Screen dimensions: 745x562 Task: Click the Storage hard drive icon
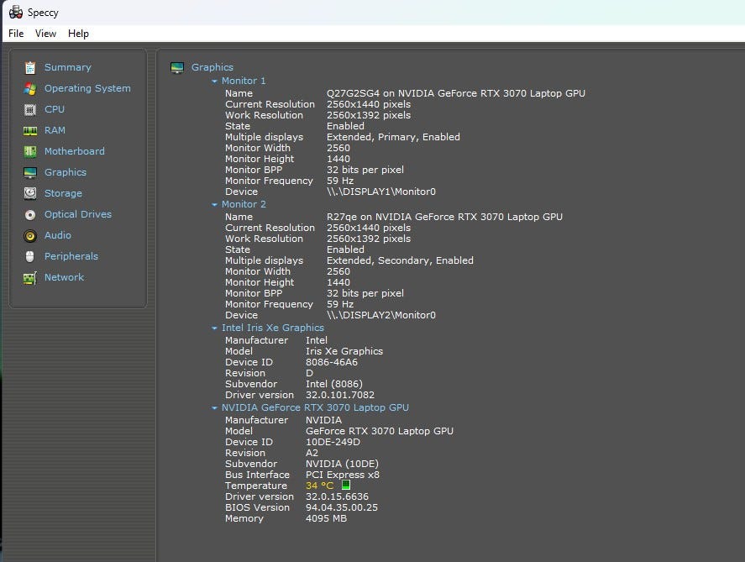(x=30, y=193)
